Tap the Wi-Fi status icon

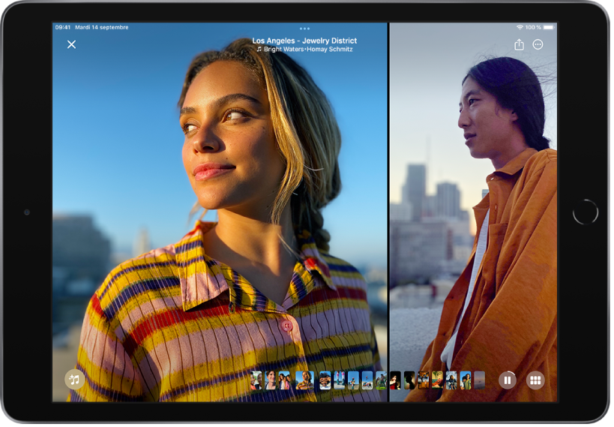pyautogui.click(x=520, y=27)
